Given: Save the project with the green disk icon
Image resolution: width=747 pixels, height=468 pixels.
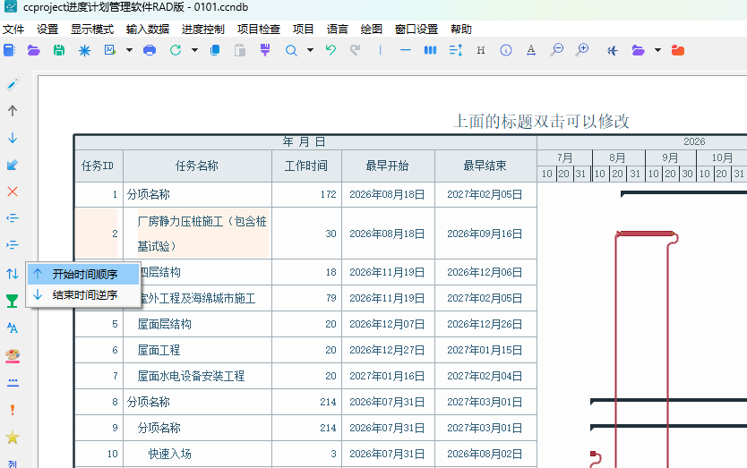Looking at the screenshot, I should click(x=58, y=50).
